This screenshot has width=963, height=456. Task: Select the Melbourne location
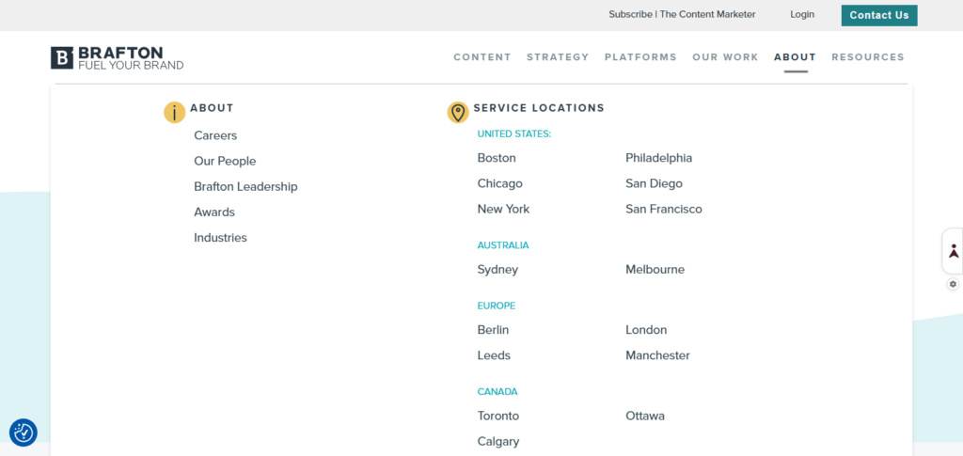pyautogui.click(x=655, y=270)
